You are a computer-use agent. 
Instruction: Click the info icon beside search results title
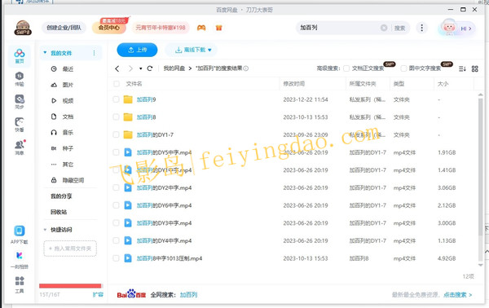[246, 68]
